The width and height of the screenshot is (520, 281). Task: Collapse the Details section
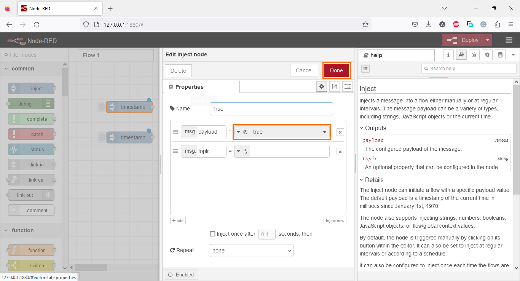[x=372, y=180]
